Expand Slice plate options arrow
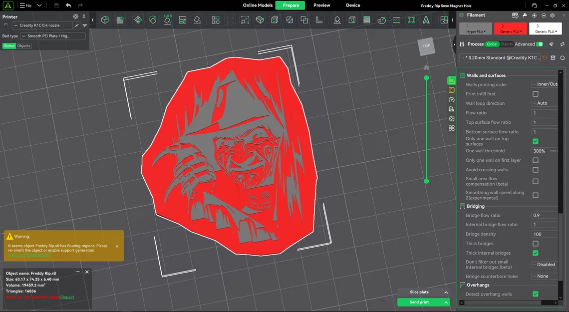 [x=446, y=293]
